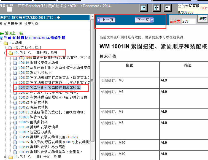Open 1001IN 将发动机支撑在车身上 entry
208x160 pixels.
pos(55,82)
